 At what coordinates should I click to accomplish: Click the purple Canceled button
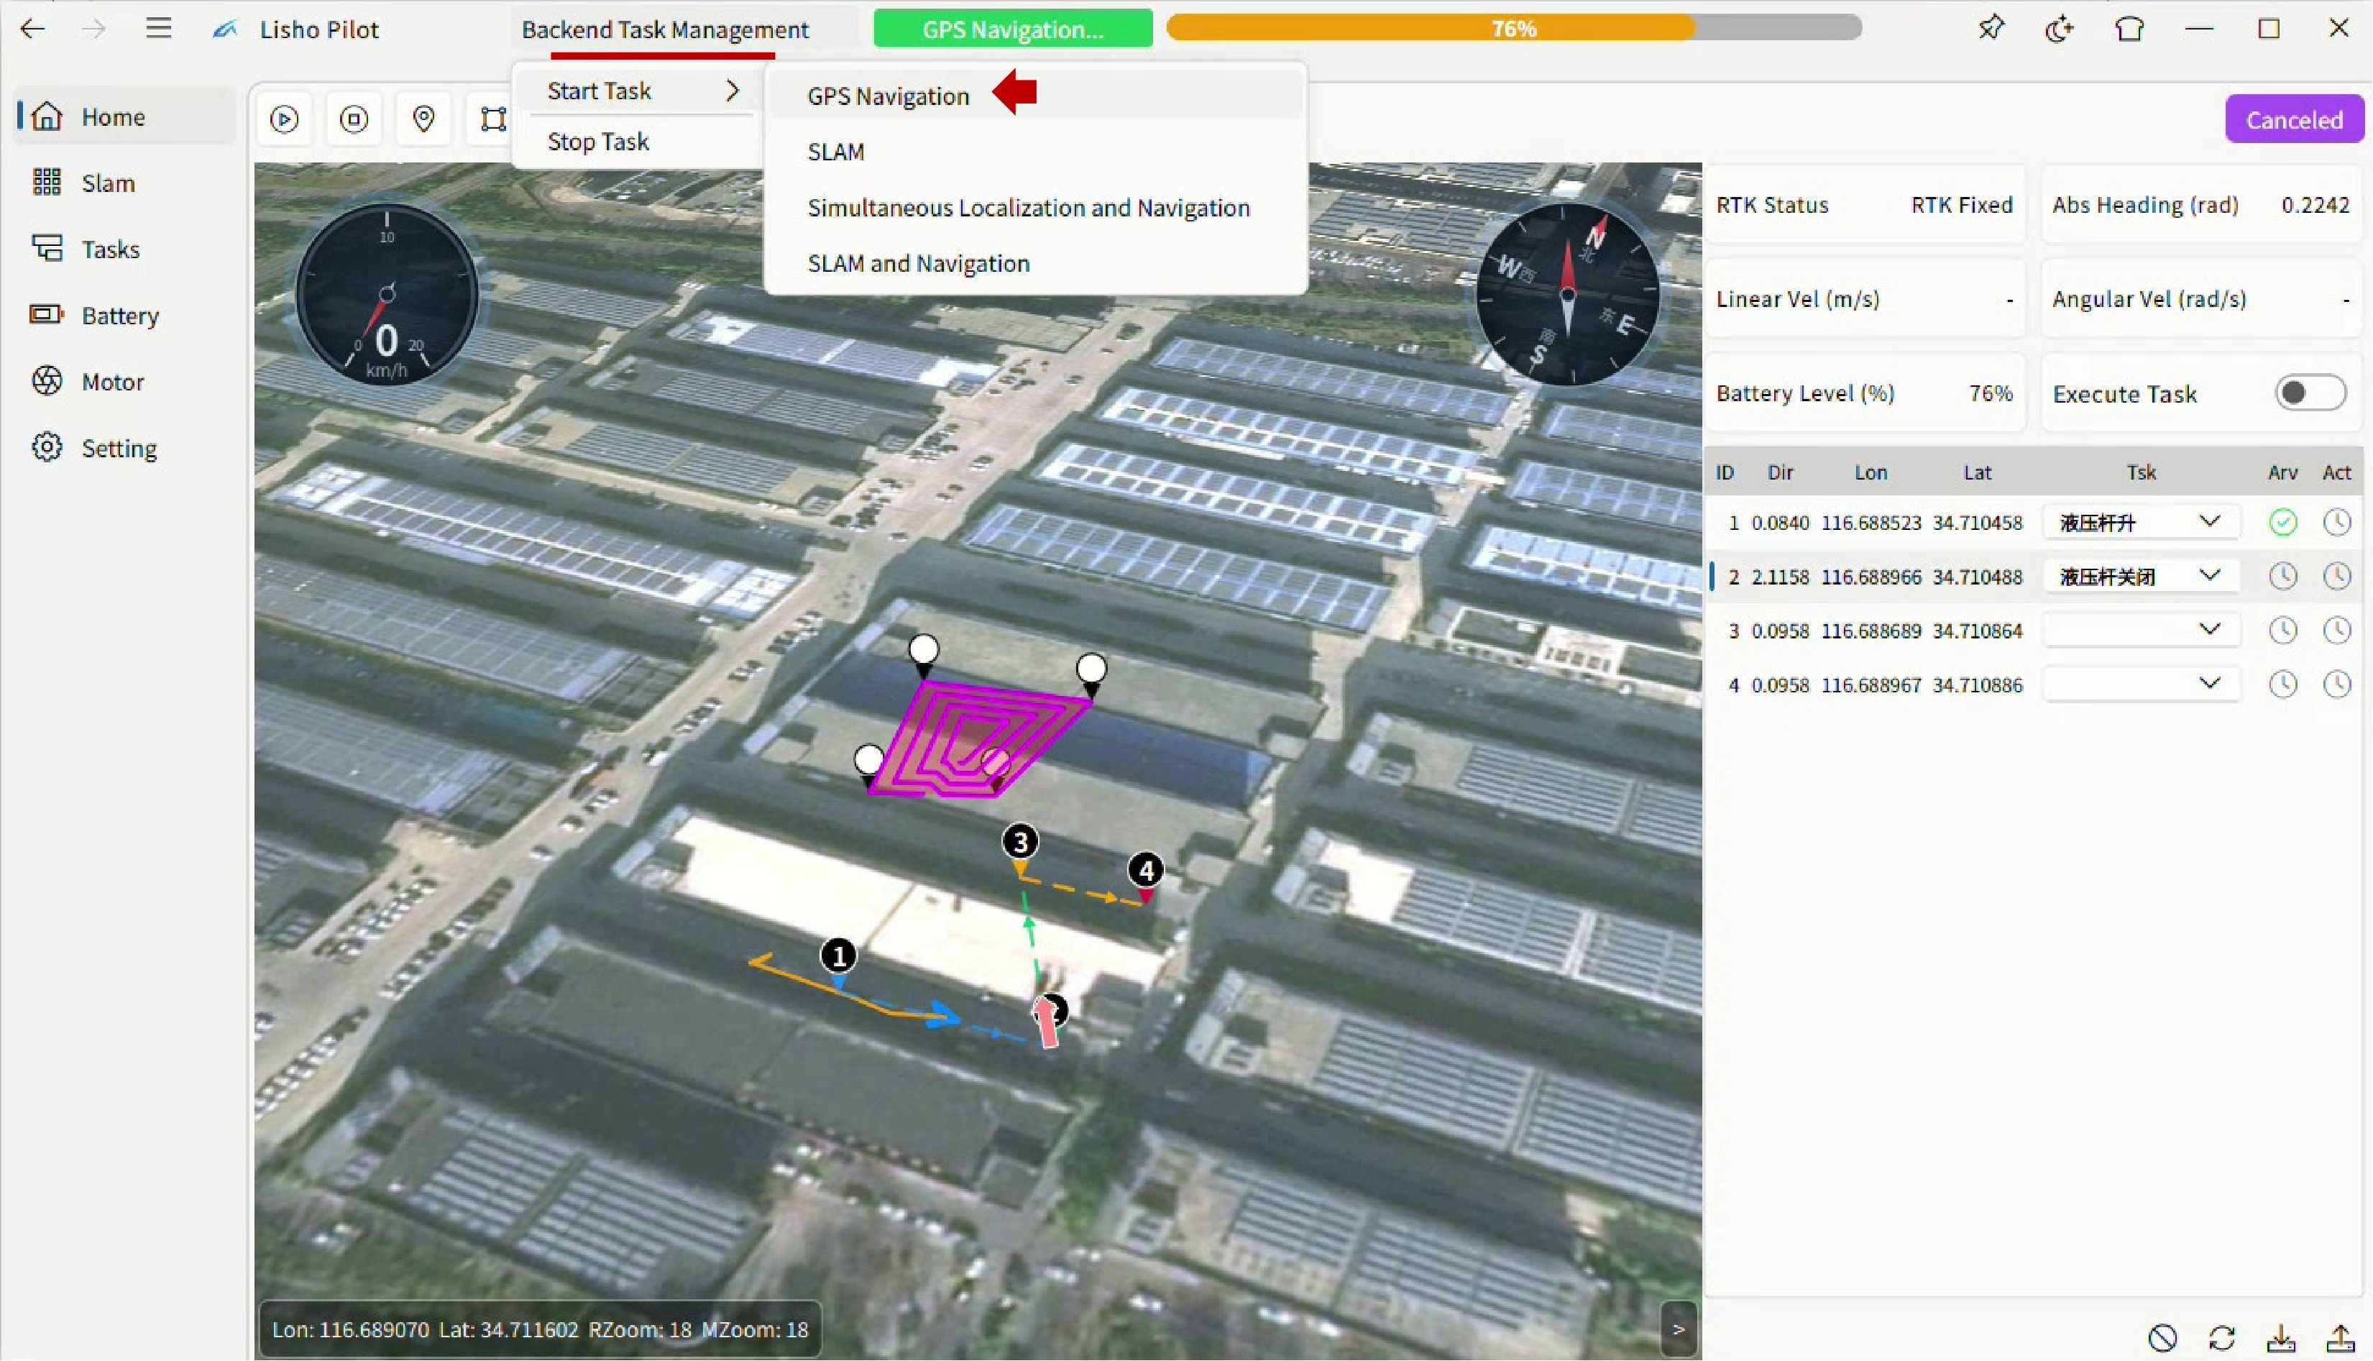point(2293,119)
